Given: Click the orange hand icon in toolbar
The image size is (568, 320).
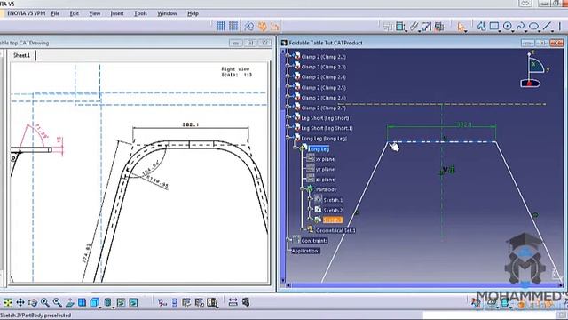Looking at the screenshot, I should tap(263, 26).
